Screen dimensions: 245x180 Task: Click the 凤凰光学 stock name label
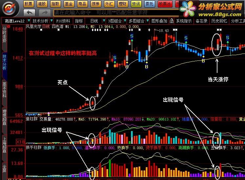click(x=33, y=27)
